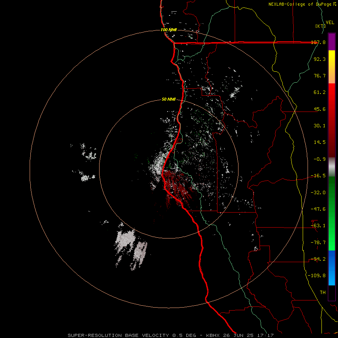
Task: Select the black TH color bar segment
Action: 332,293
